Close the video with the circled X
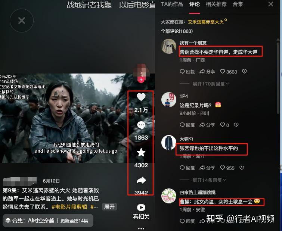The width and height of the screenshot is (282, 231). 22,21
